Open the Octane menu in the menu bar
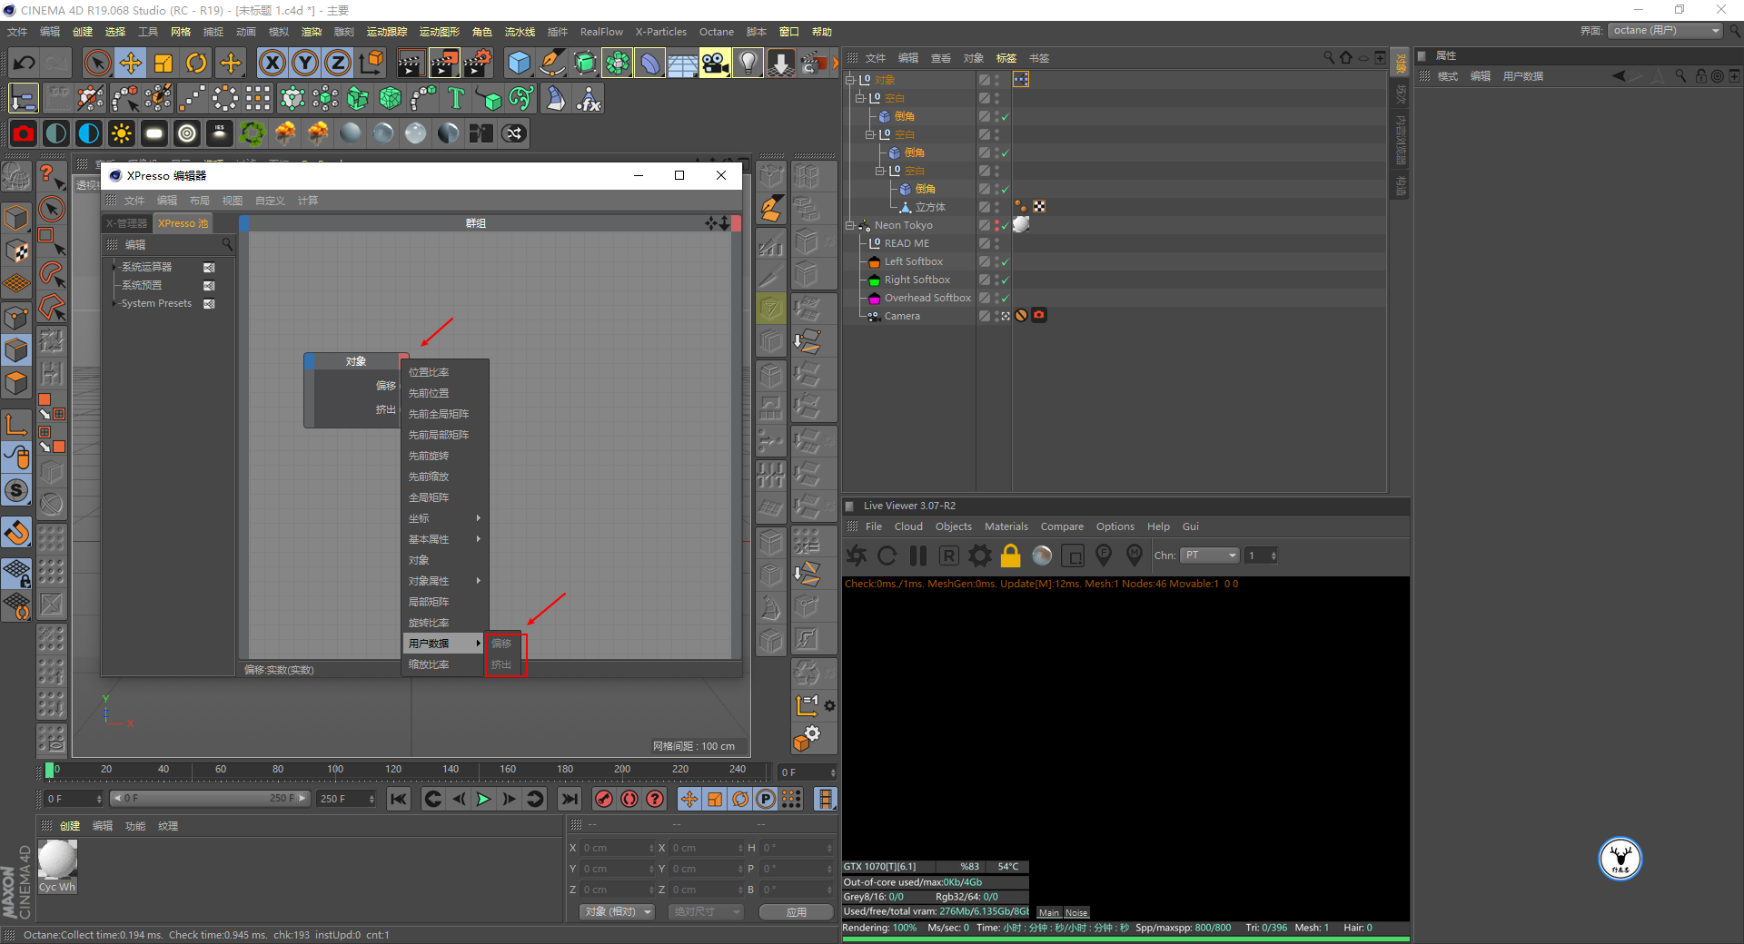The image size is (1744, 944). pyautogui.click(x=716, y=32)
